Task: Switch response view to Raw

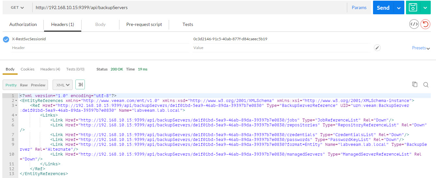Action: pyautogui.click(x=24, y=85)
